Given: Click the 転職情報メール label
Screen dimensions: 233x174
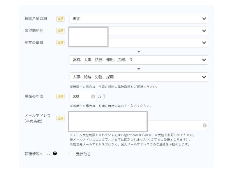Looking at the screenshot, I should click(x=38, y=154).
